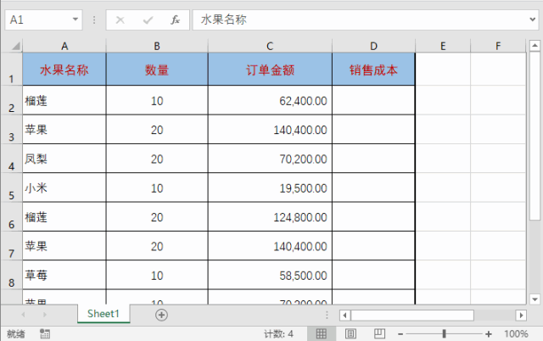Add a new sheet with plus icon
Image resolution: width=543 pixels, height=341 pixels.
161,315
